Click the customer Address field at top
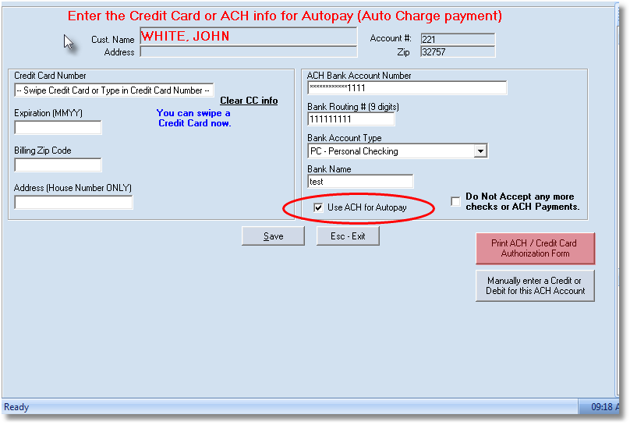 tap(248, 52)
